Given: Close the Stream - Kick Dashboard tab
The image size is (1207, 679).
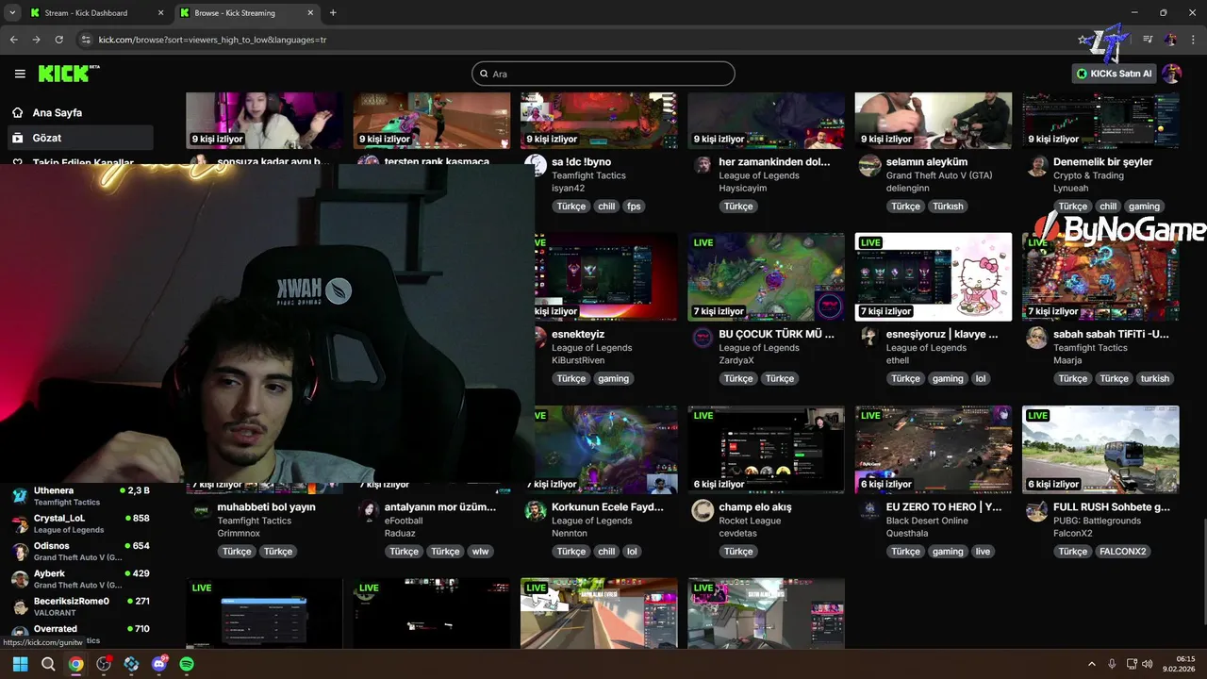Looking at the screenshot, I should tap(160, 13).
